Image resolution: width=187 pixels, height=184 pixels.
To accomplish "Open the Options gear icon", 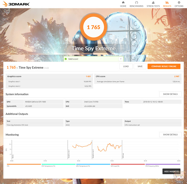I will (x=179, y=2).
